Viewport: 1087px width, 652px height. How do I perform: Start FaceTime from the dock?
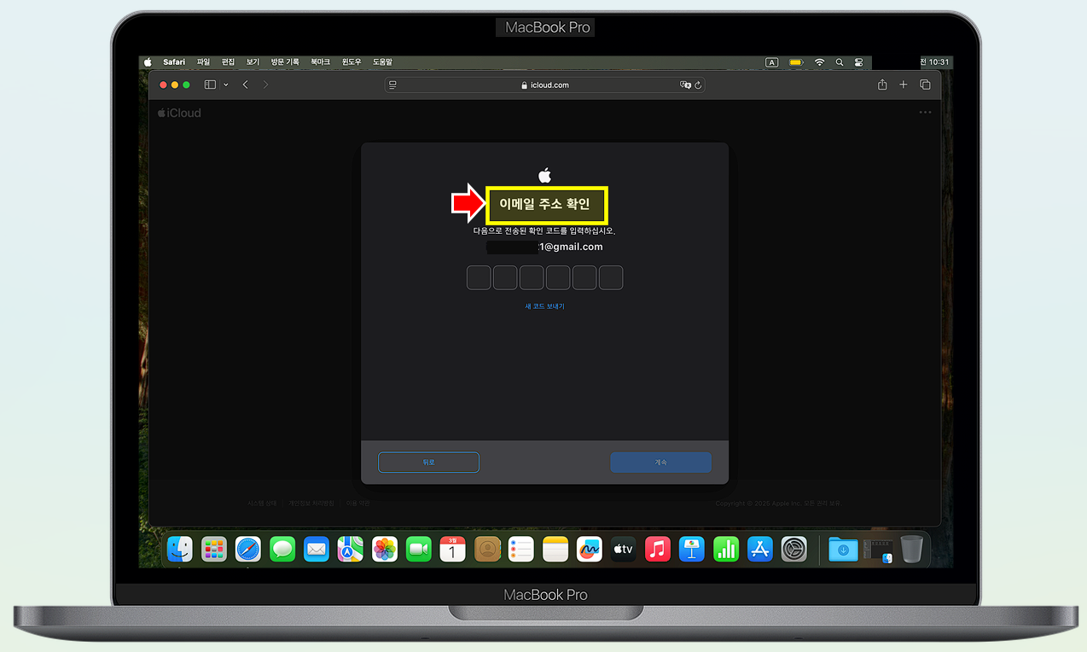[419, 549]
